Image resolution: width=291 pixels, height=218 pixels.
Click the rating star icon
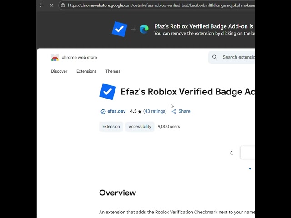tap(140, 111)
